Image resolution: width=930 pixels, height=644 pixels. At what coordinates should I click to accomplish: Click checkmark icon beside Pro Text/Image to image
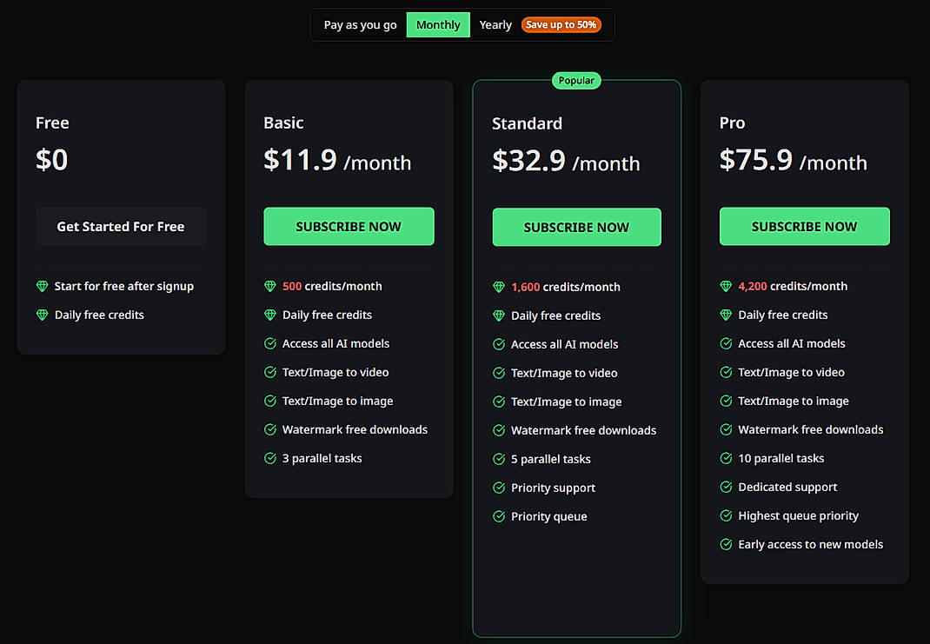pos(726,401)
